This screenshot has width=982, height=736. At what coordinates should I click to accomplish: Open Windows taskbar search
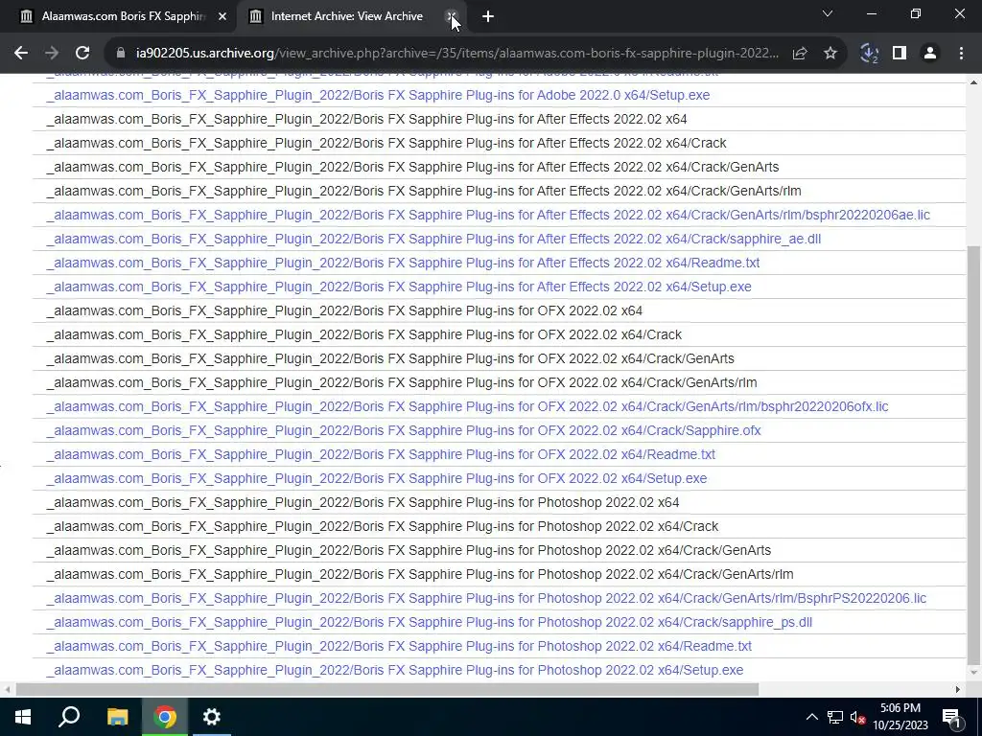pos(69,717)
